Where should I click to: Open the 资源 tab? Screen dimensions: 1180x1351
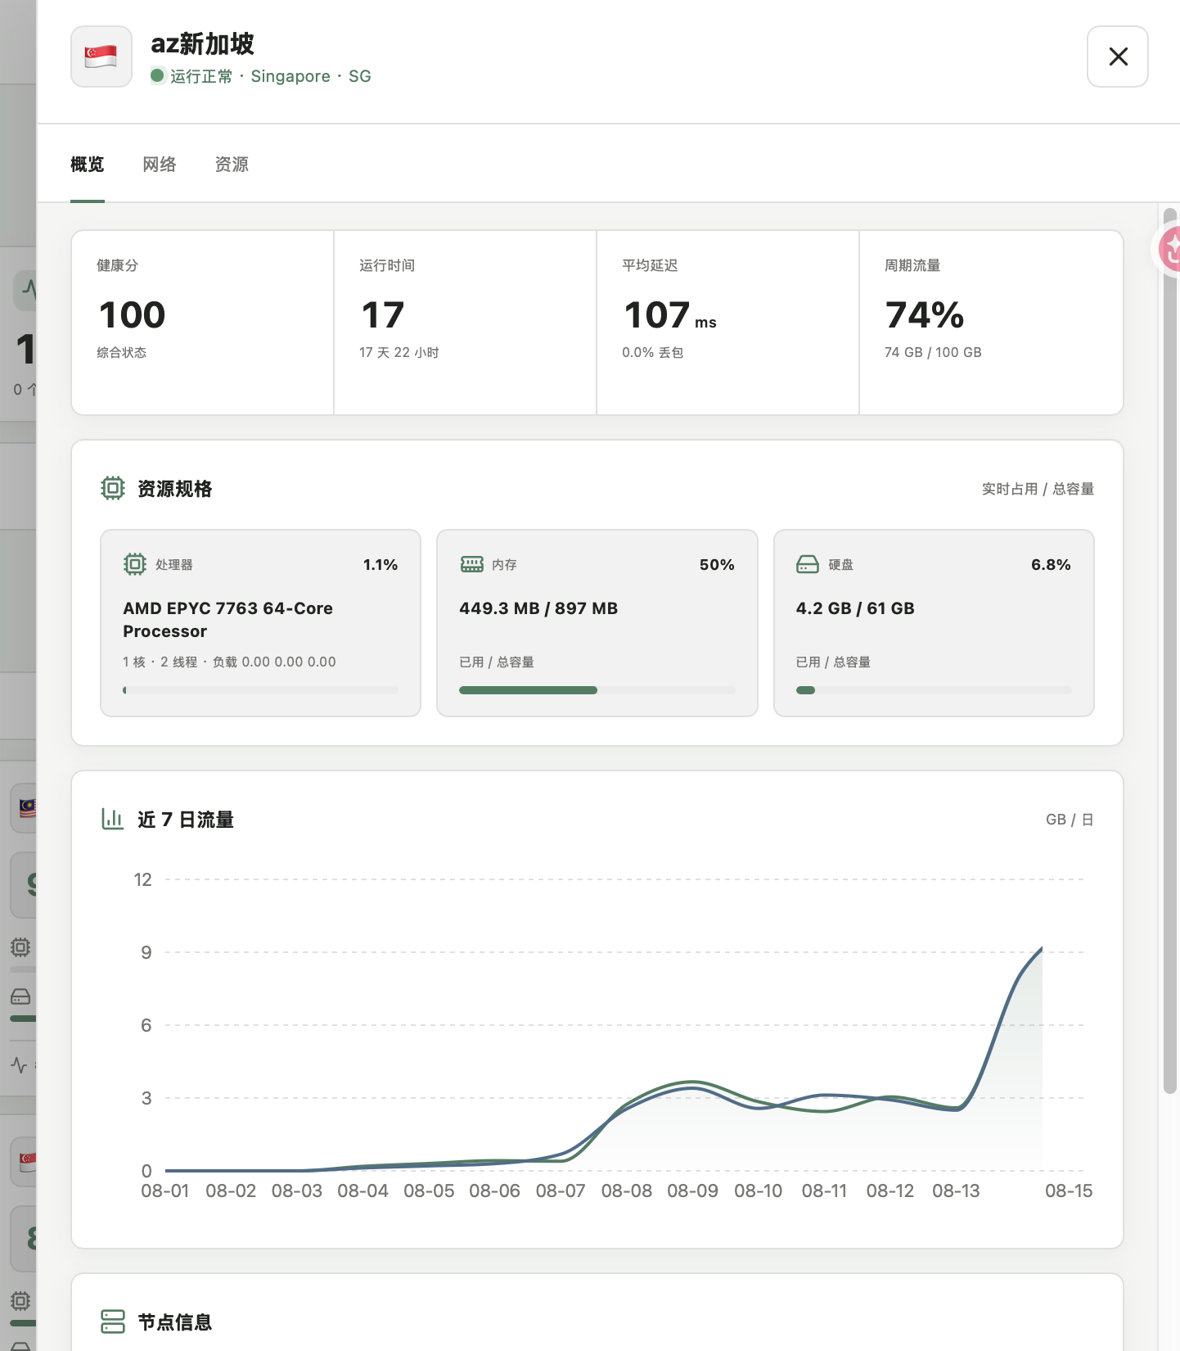point(232,165)
